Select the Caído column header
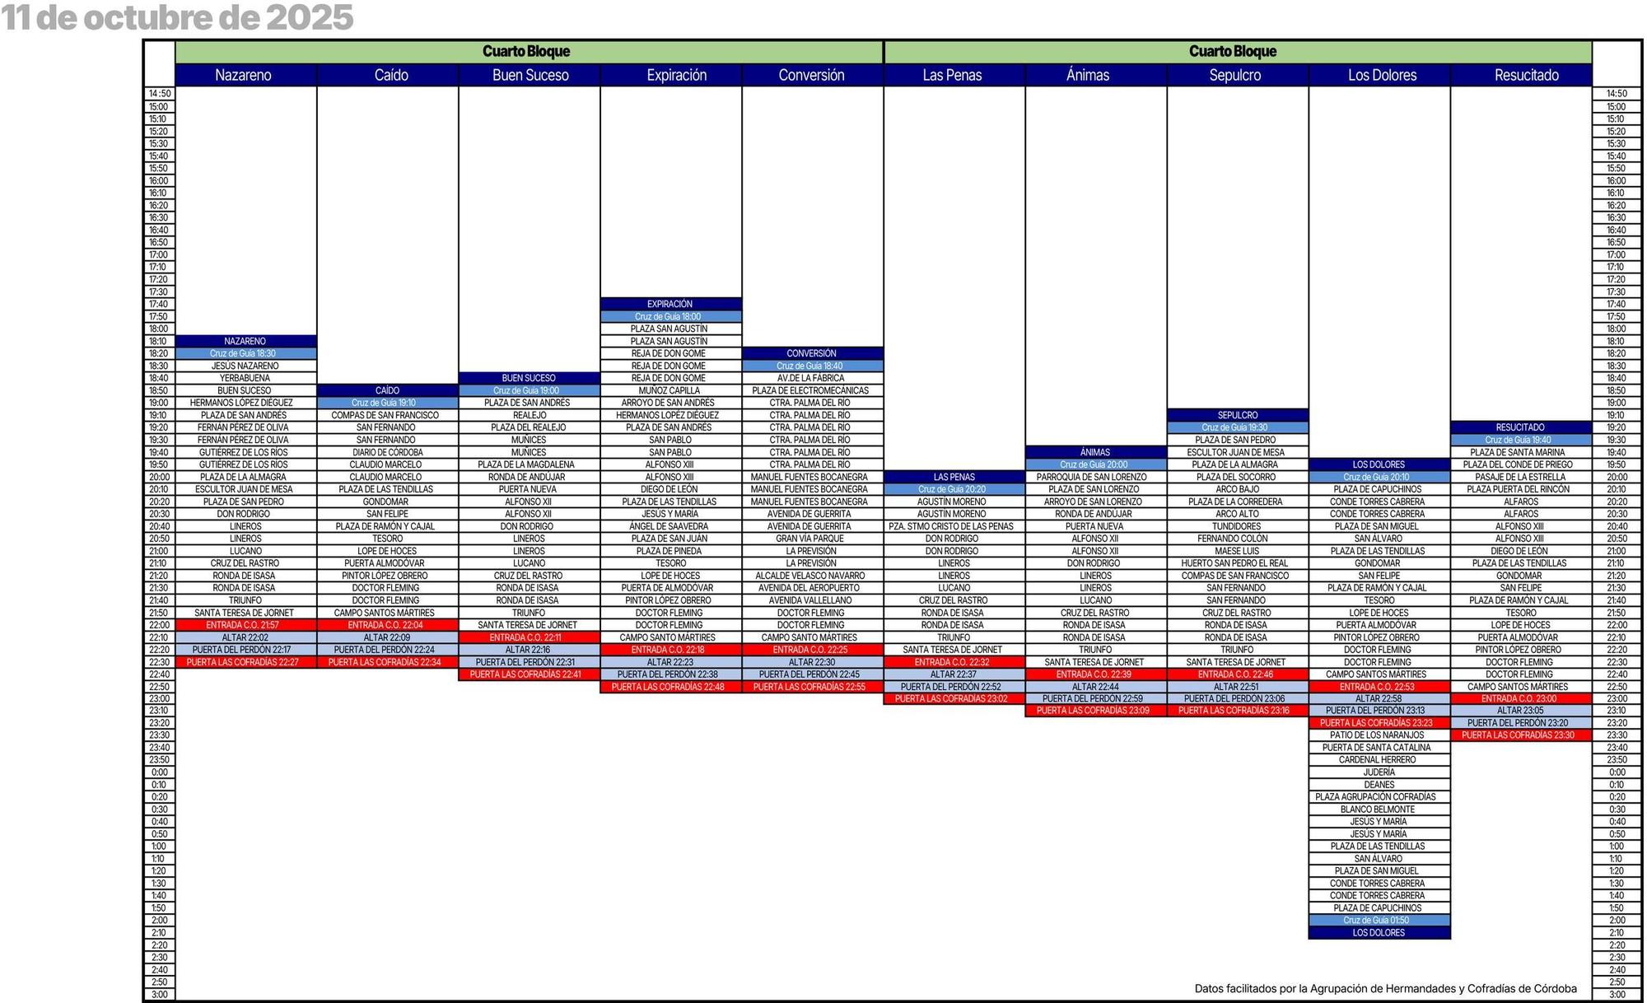 point(391,75)
